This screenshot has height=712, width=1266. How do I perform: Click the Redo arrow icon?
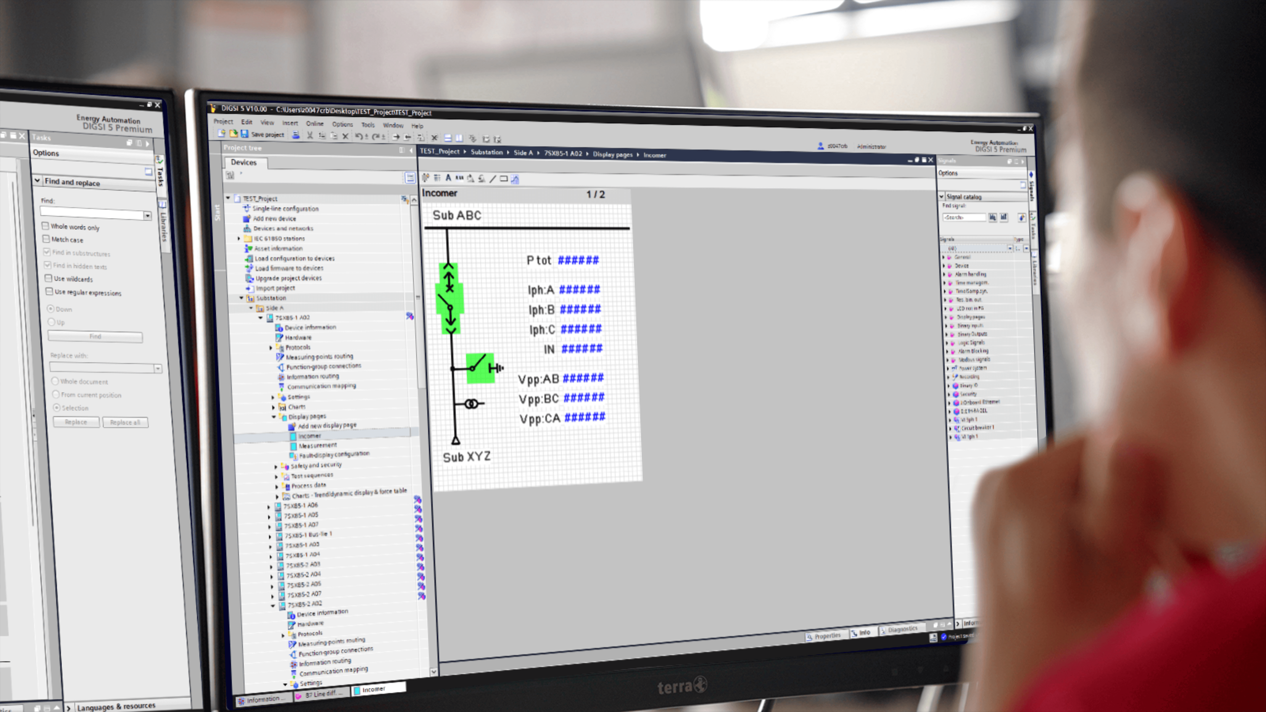click(375, 137)
